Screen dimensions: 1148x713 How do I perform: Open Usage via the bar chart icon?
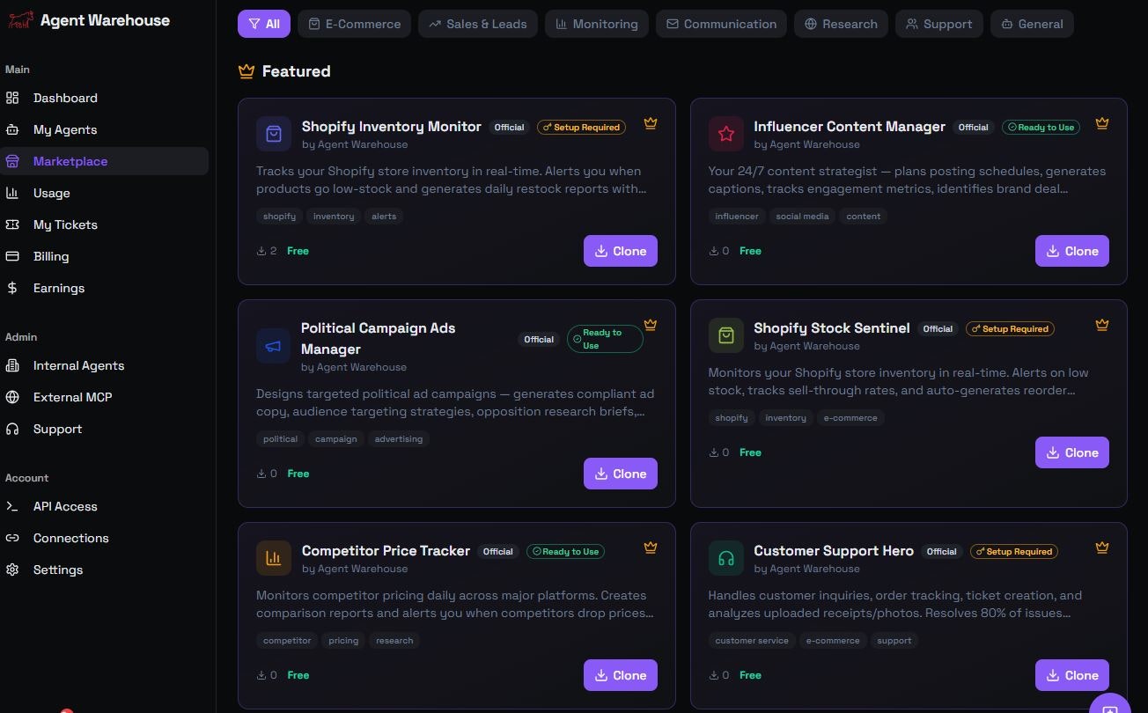click(12, 193)
